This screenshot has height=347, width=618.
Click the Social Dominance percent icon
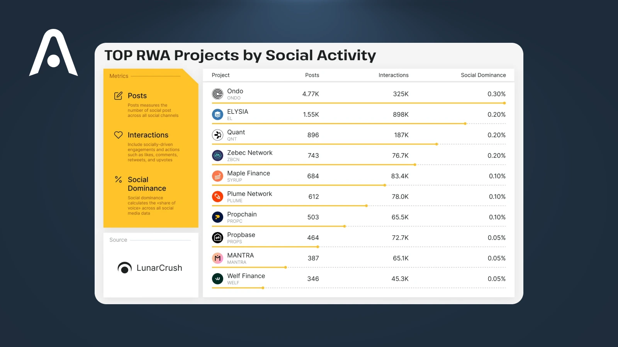pos(118,180)
